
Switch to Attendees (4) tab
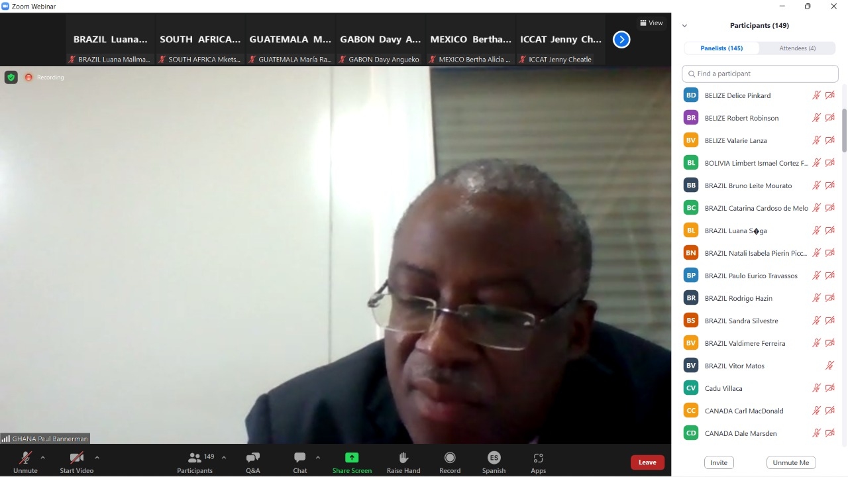point(798,48)
